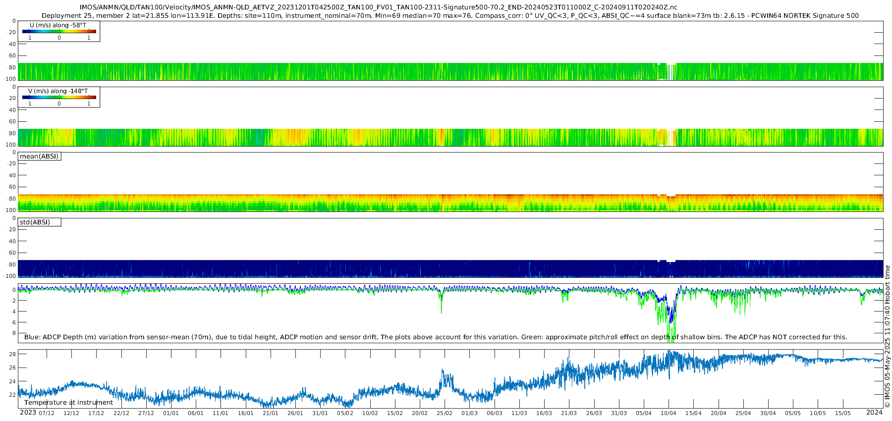
Task: Select the 15/05 date tick
Action: click(842, 413)
